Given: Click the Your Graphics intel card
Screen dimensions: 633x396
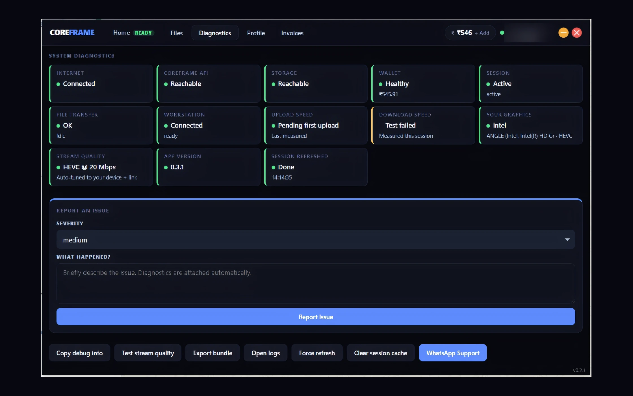Looking at the screenshot, I should tap(531, 125).
